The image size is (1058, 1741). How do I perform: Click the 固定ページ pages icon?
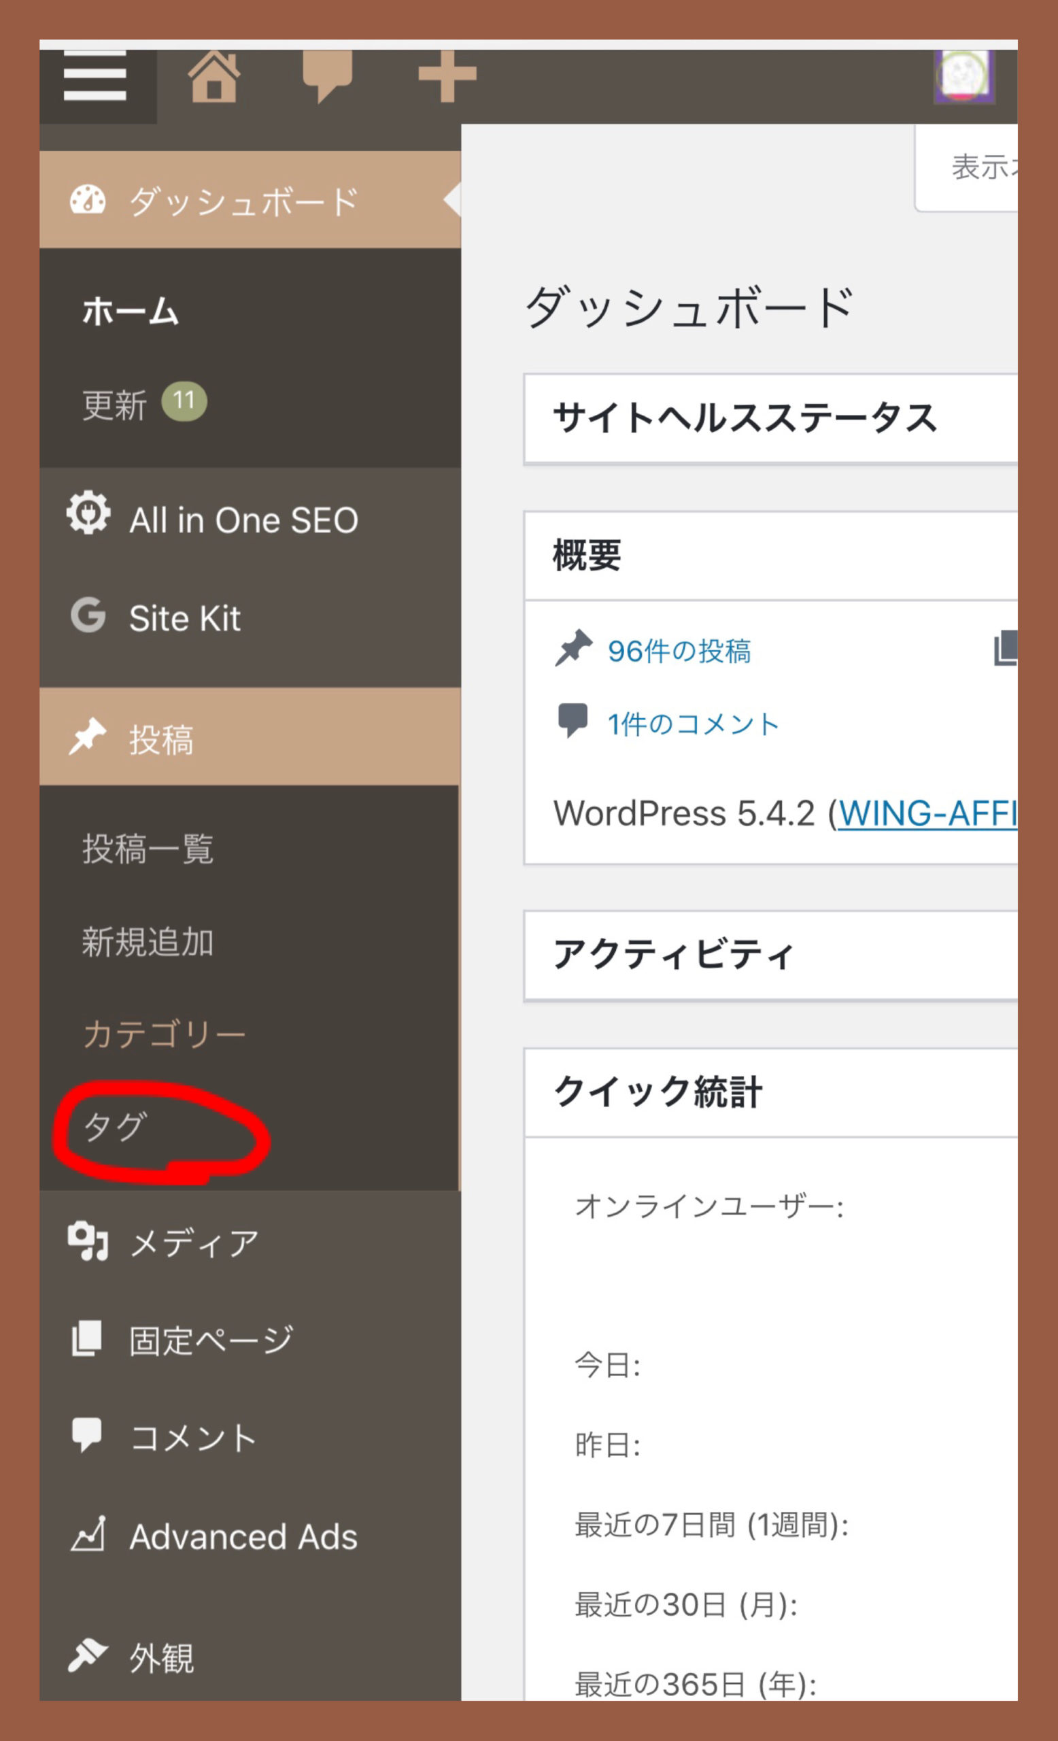click(87, 1338)
